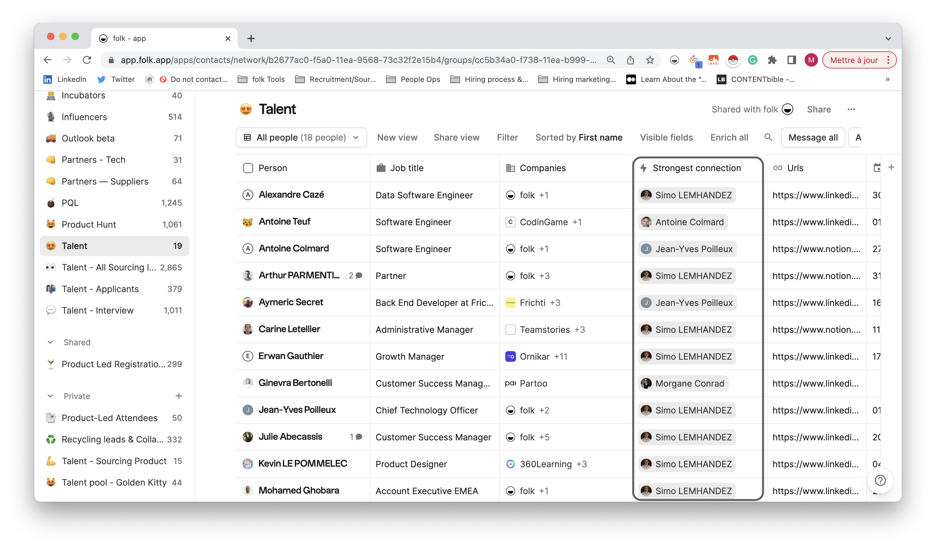Open Alexandre Cazé's LinkedIn URL
936x547 pixels.
[x=815, y=195]
